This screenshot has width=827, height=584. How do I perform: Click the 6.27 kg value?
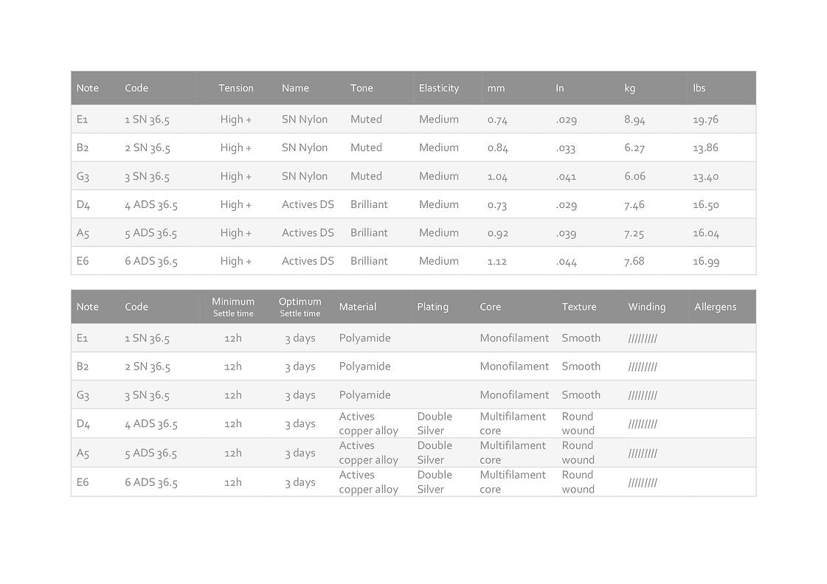(x=634, y=147)
